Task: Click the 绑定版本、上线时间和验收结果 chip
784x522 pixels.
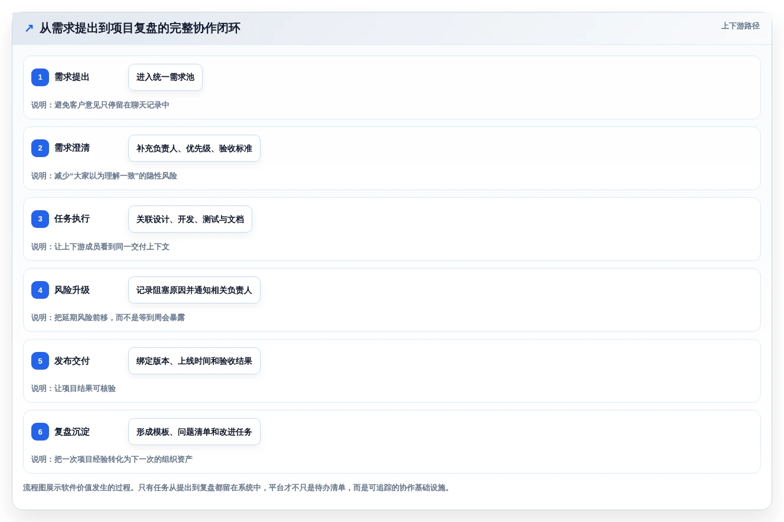Action: (x=194, y=361)
